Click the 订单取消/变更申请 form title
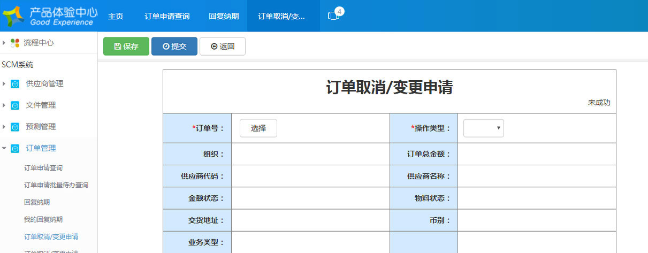The image size is (648, 253). 390,88
